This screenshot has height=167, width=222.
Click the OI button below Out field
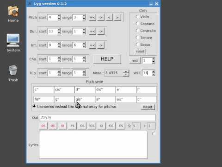(x=62, y=126)
